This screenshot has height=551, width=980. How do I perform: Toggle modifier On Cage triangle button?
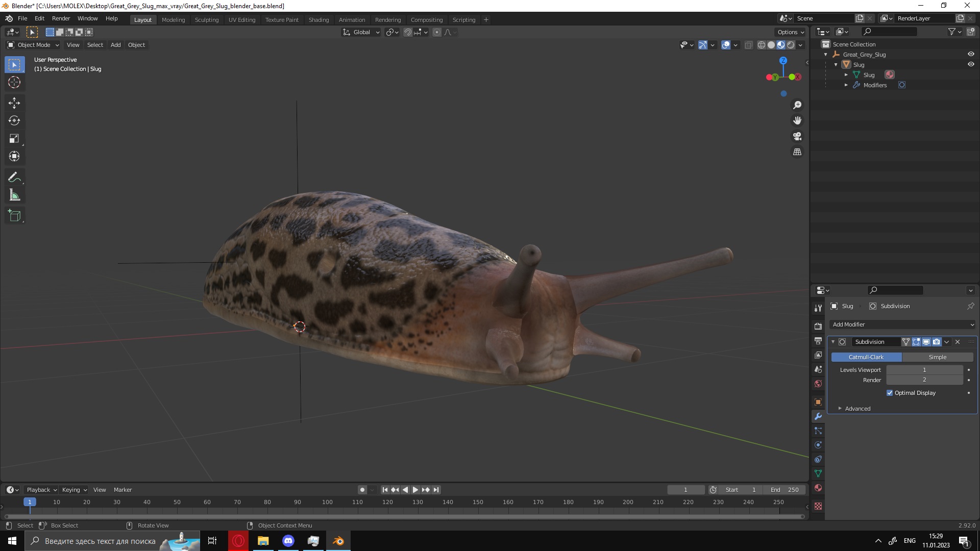[x=906, y=342]
